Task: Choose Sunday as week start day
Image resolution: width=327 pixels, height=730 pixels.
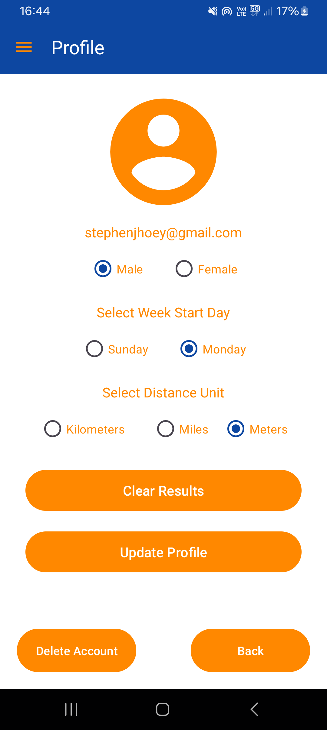Action: pos(94,349)
